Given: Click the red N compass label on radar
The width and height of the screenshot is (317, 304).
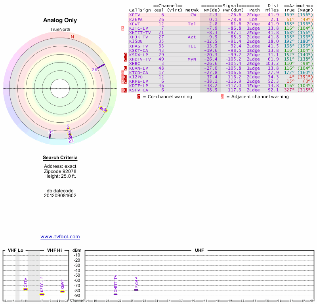Looking at the screenshot, I should point(72,37).
